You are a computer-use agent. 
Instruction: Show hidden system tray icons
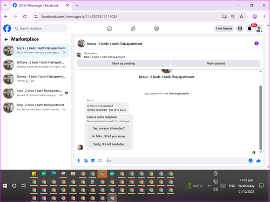click(209, 186)
